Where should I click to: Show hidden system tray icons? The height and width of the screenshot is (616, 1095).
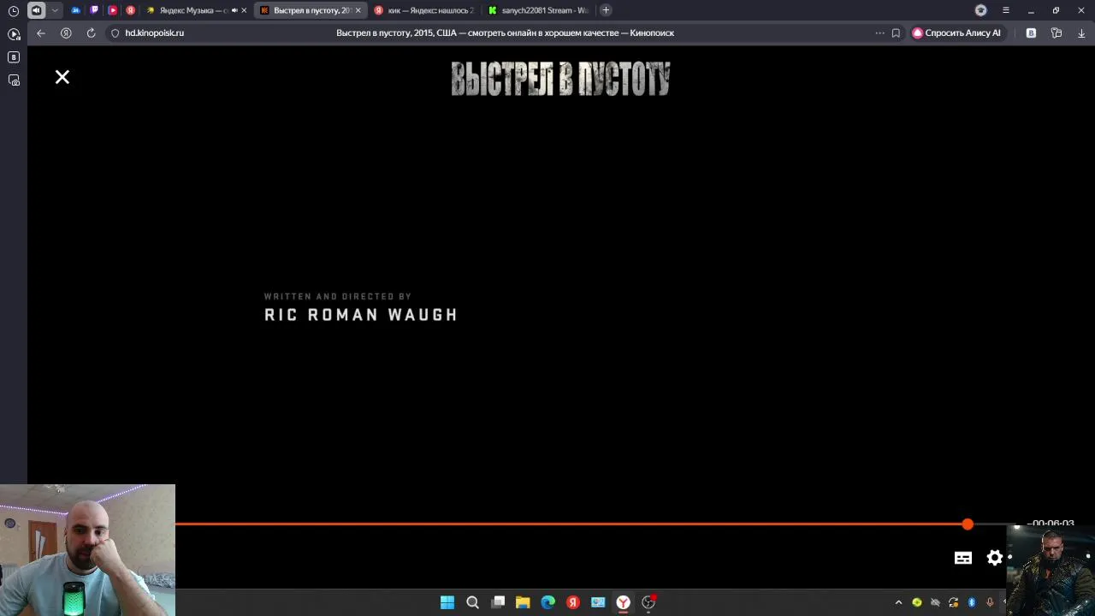[x=898, y=602]
